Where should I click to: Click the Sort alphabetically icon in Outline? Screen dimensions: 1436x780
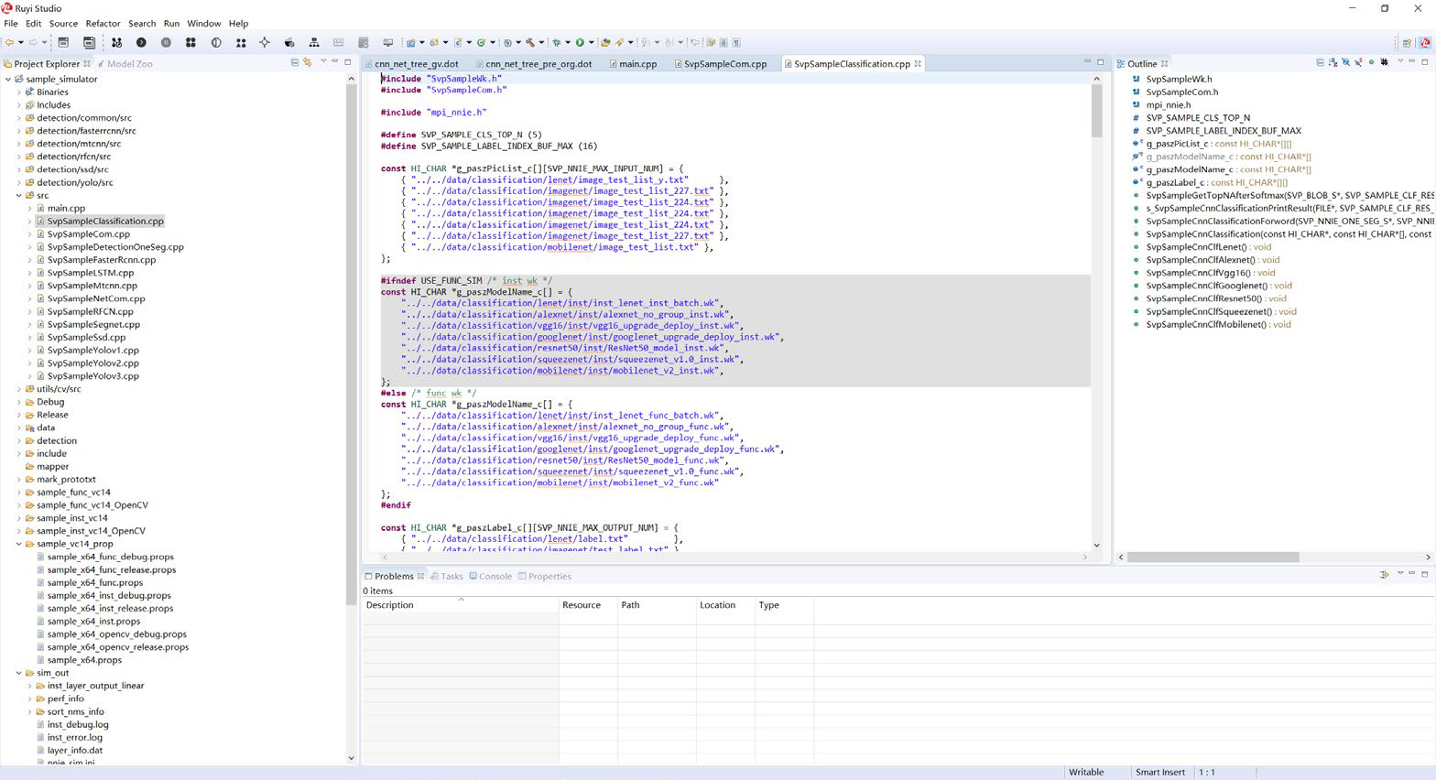(x=1333, y=62)
